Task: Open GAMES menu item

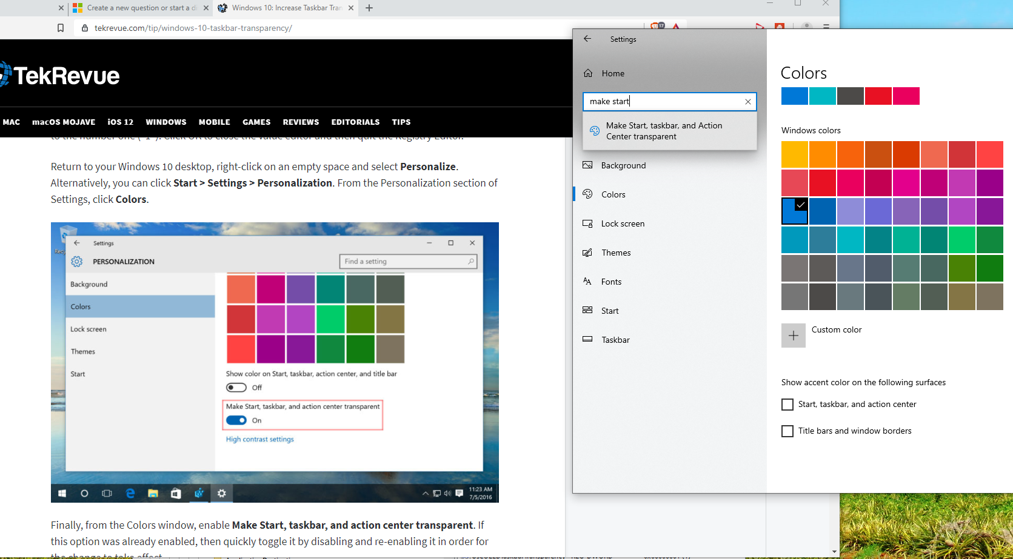Action: point(256,122)
